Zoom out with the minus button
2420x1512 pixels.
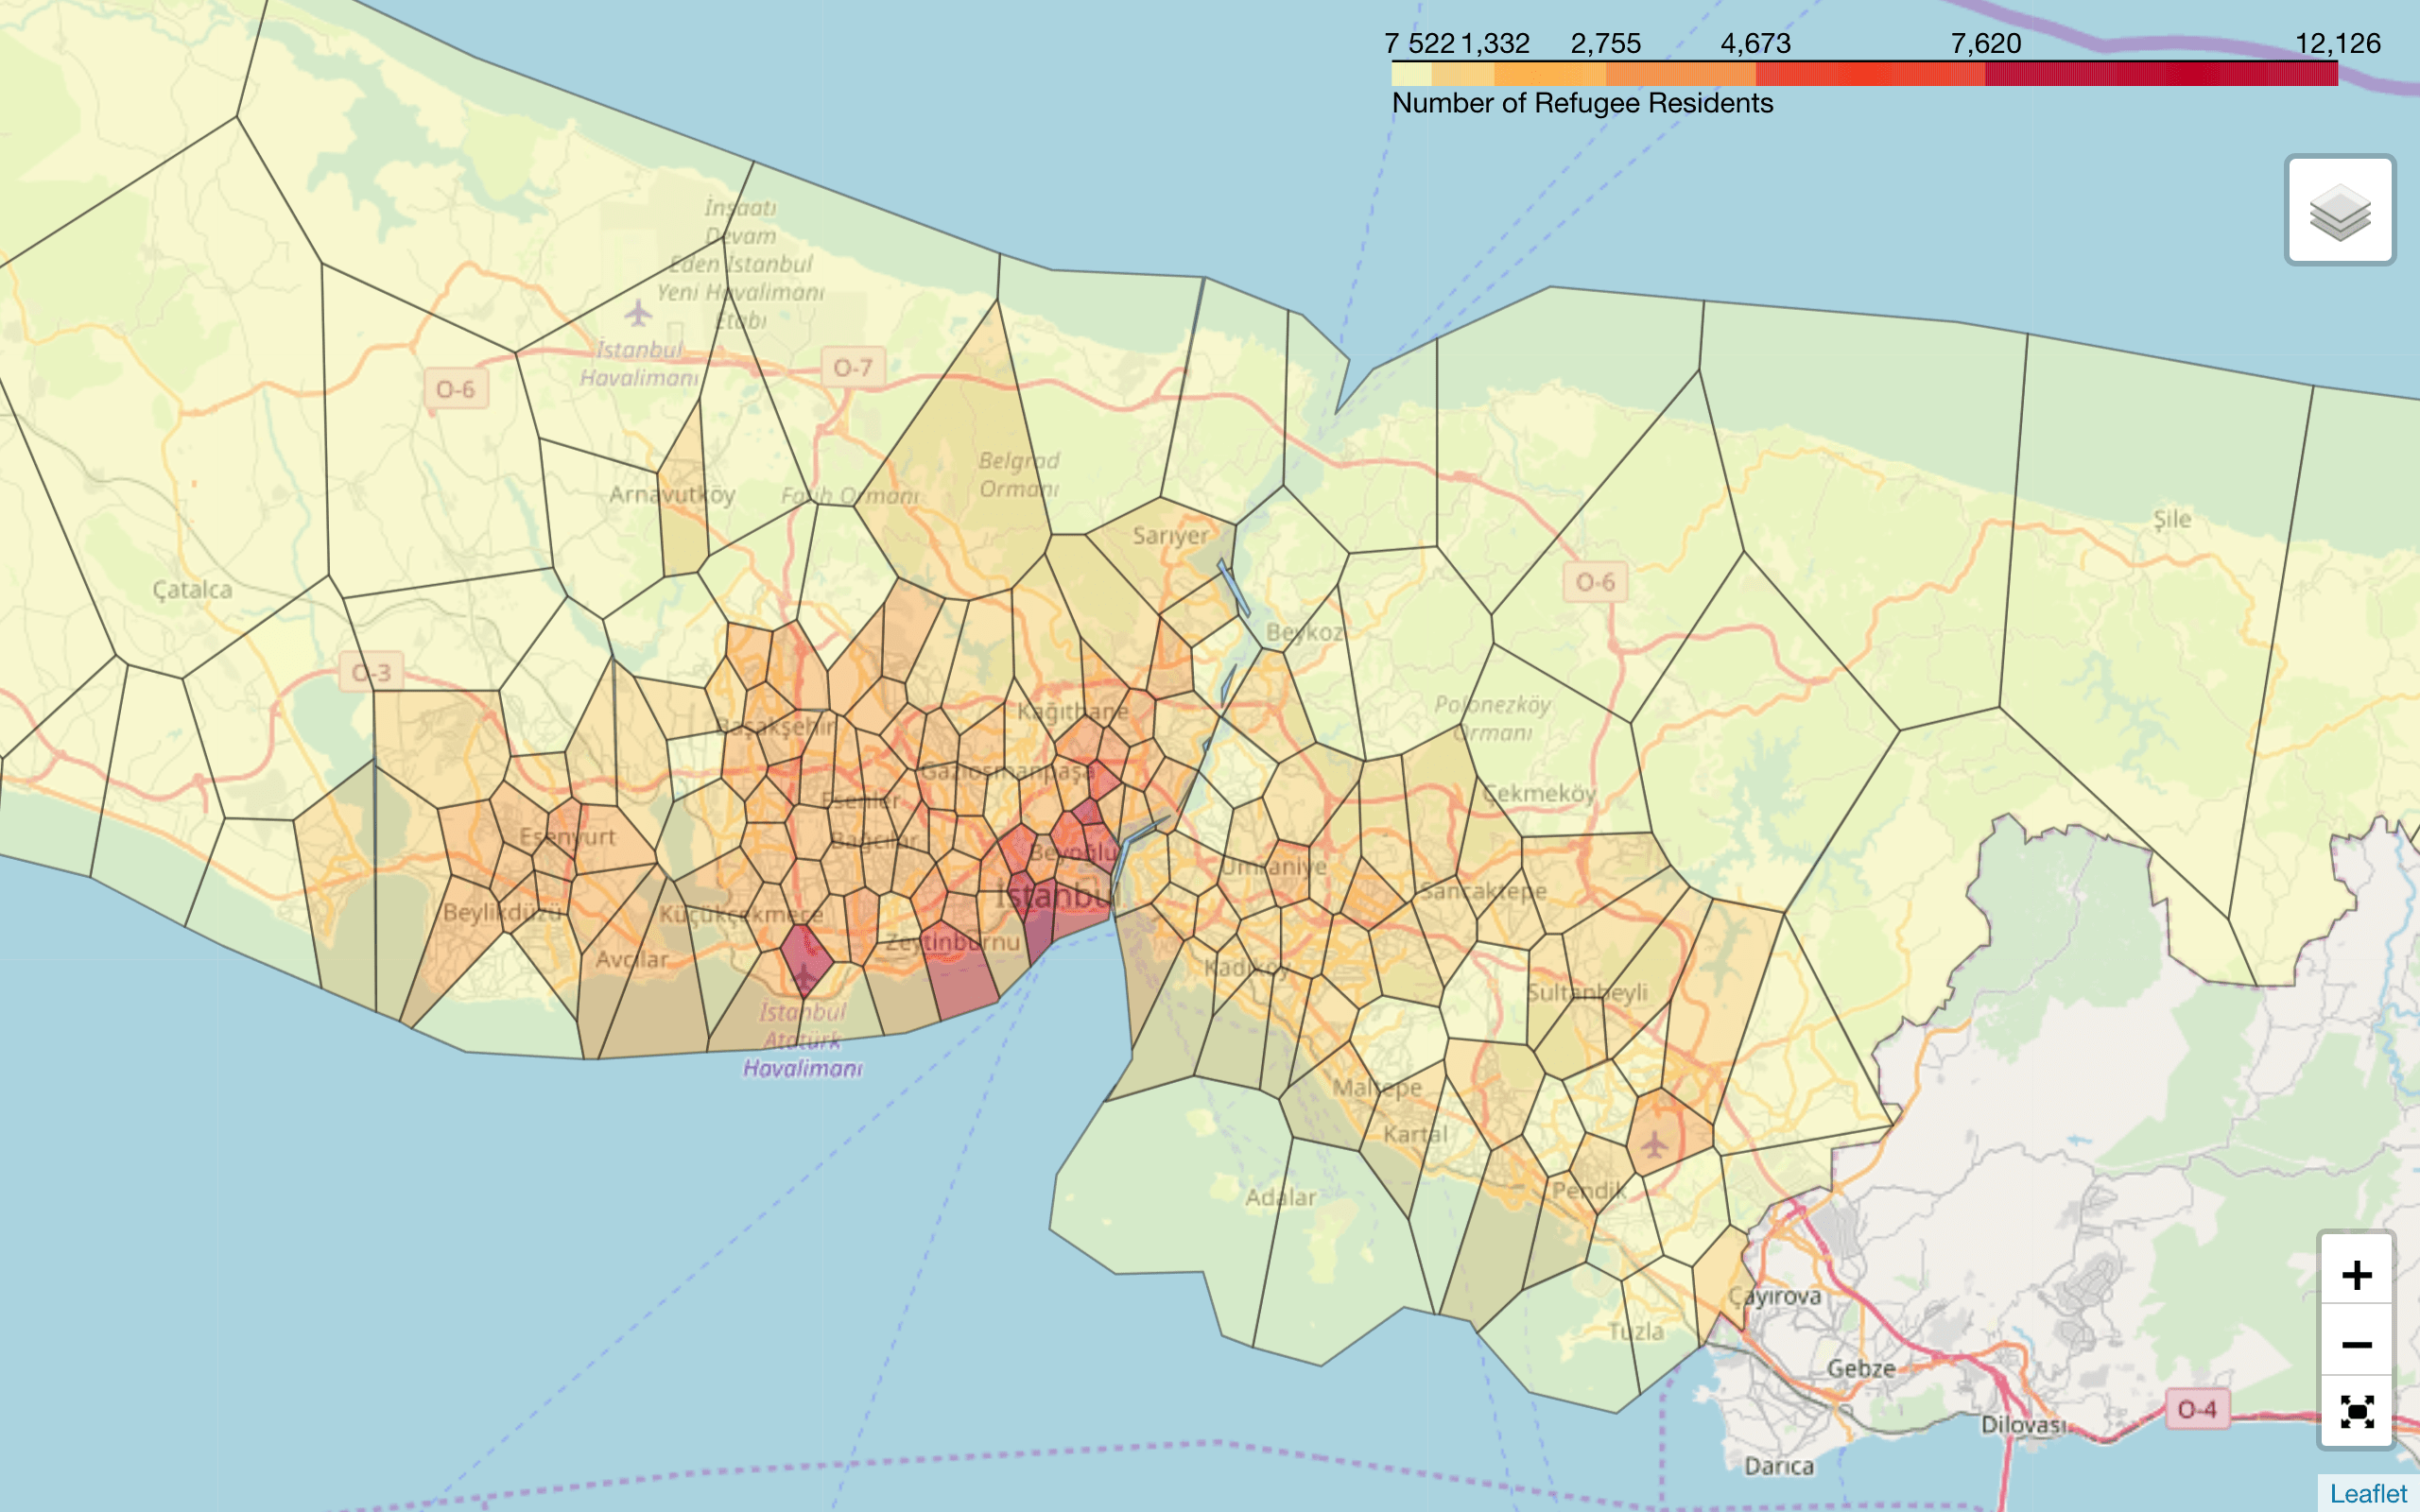click(2356, 1344)
